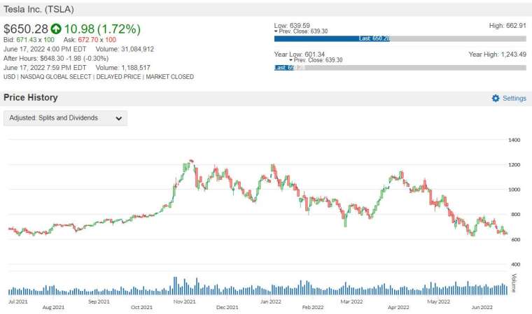Image resolution: width=532 pixels, height=314 pixels.
Task: Click the High: 662.91 label
Action: [507, 25]
